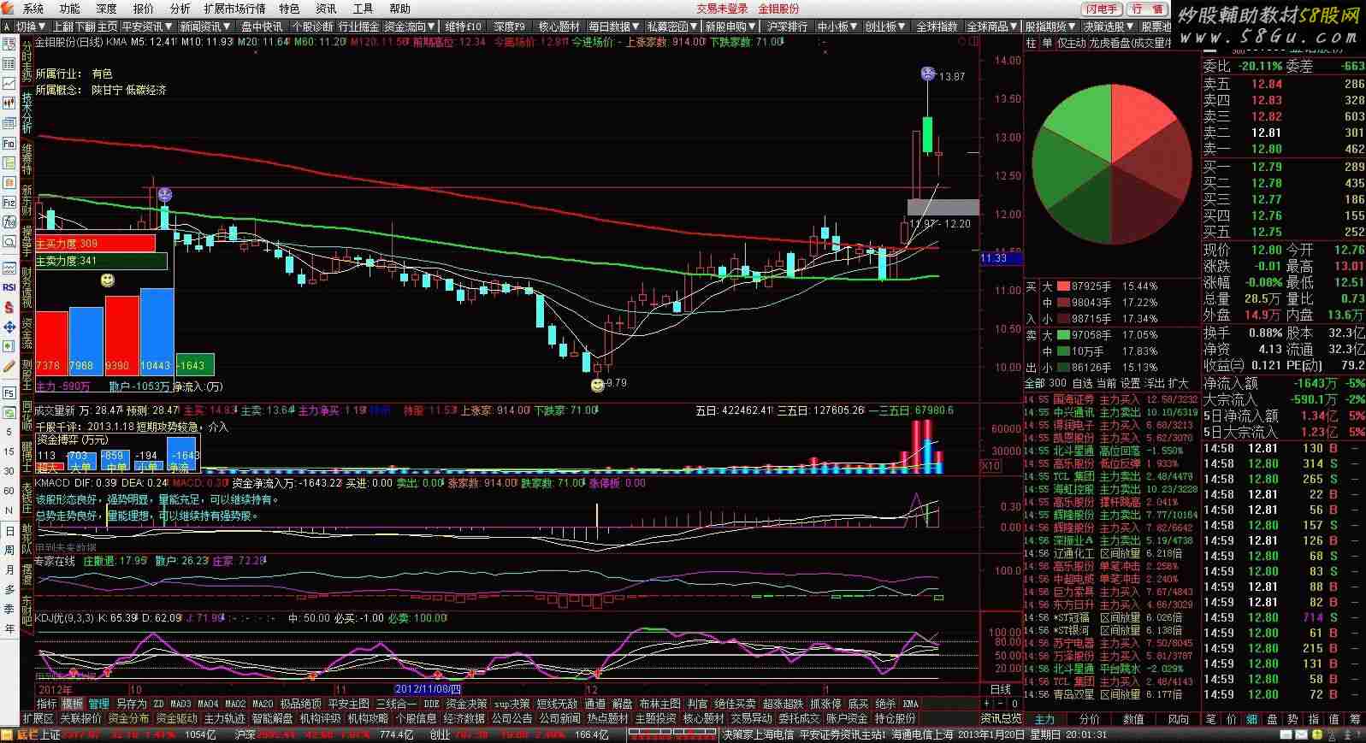Open the 系统 menu

pos(33,9)
